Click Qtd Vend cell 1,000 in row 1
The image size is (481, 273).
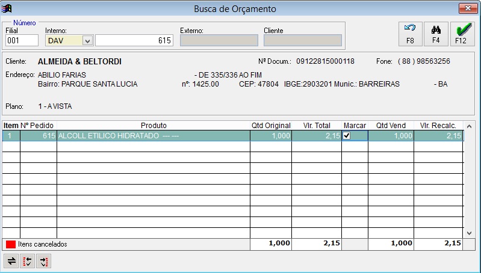coord(391,136)
